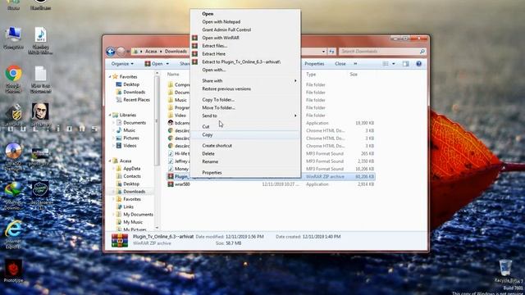Open the Organize dropdown menu

[x=122, y=64]
